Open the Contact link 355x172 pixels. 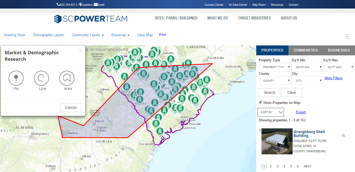click(x=293, y=5)
